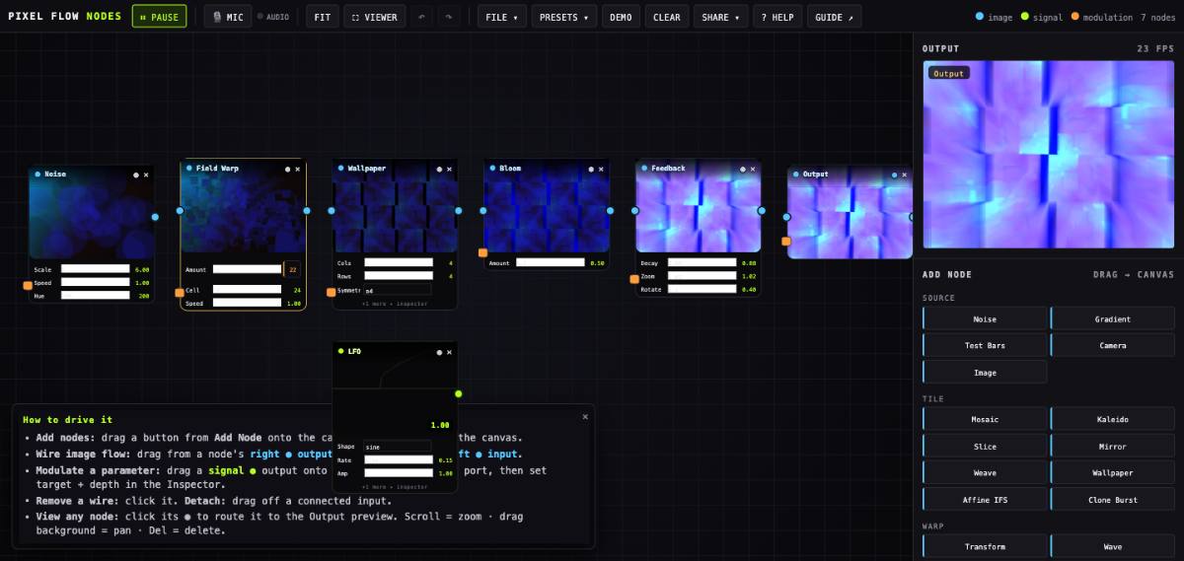Toggle the AUDIO indicator
Screen dimensions: 1184x561
[274, 17]
